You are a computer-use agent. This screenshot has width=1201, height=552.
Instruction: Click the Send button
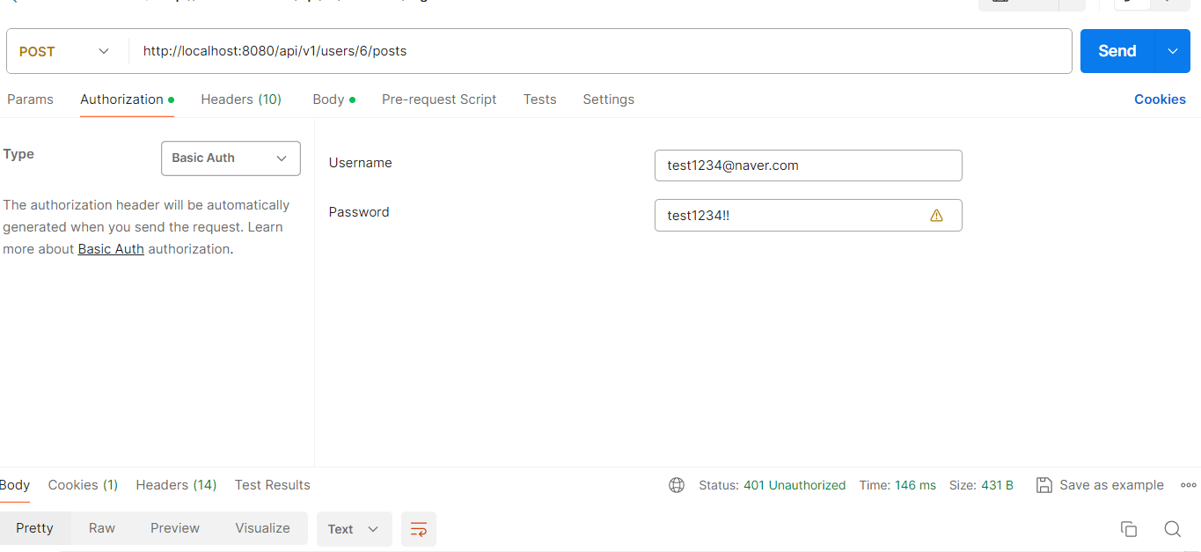[1117, 51]
